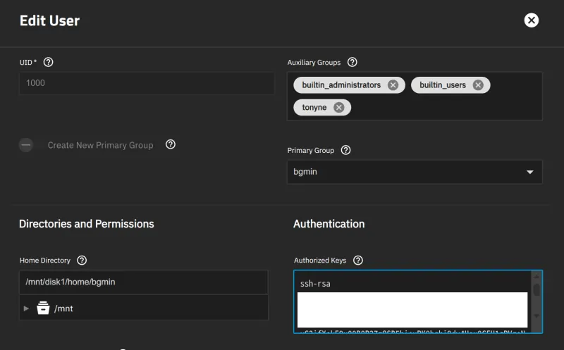Remove builtin_administrators group chip

click(x=393, y=85)
